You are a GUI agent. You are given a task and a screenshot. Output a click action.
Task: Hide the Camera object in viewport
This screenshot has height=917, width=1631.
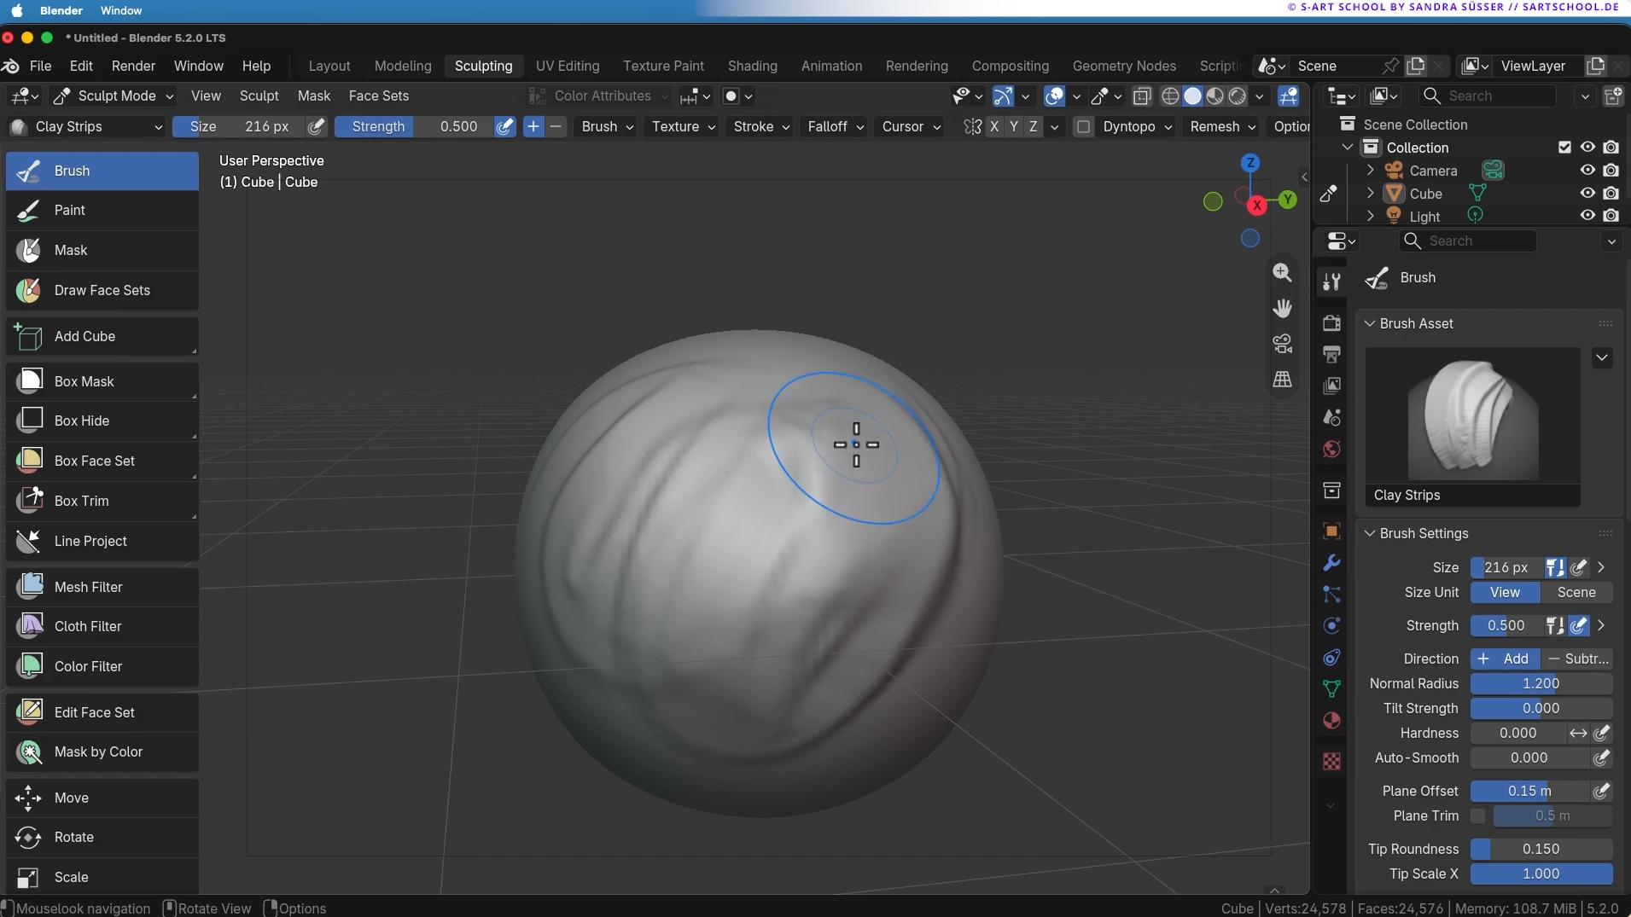coord(1587,171)
